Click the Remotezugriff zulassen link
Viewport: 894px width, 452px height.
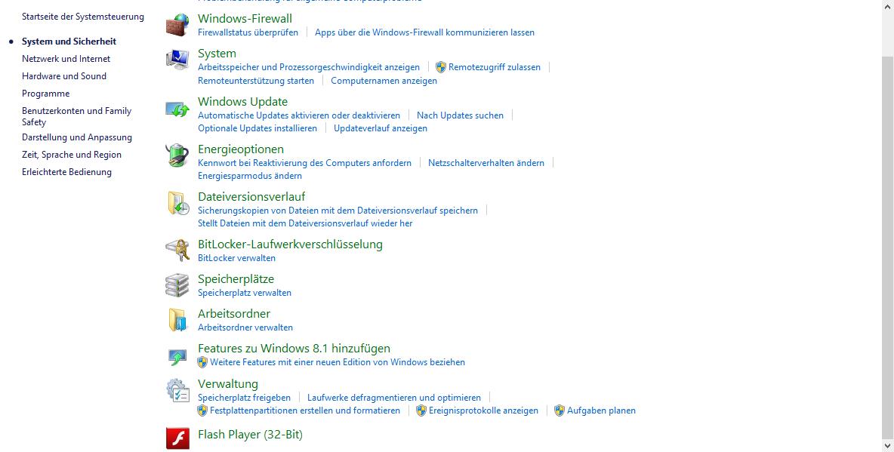pyautogui.click(x=495, y=67)
